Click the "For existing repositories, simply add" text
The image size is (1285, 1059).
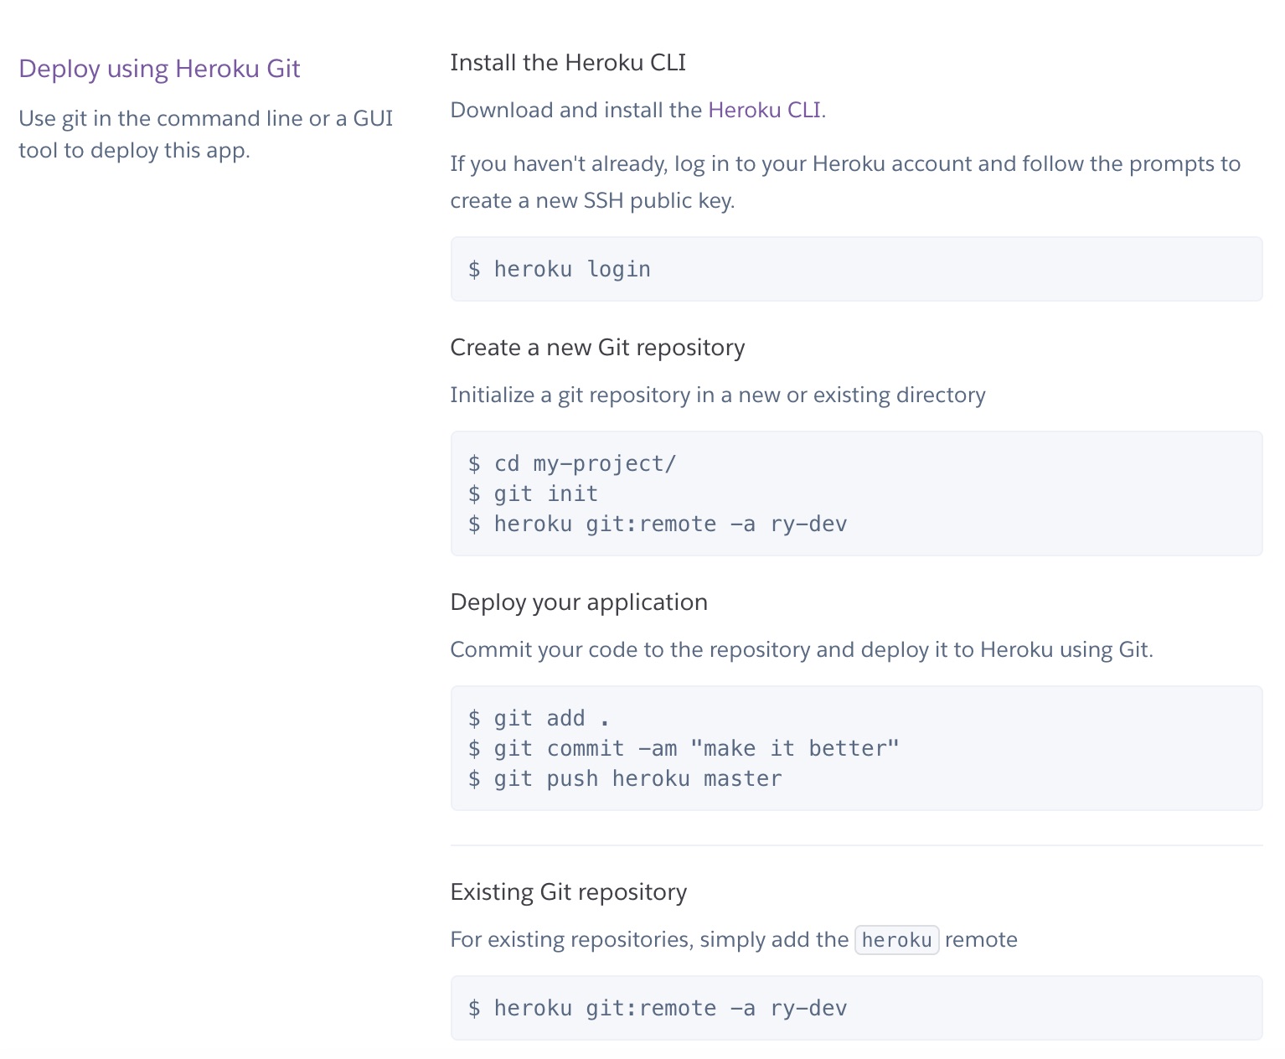(x=649, y=940)
